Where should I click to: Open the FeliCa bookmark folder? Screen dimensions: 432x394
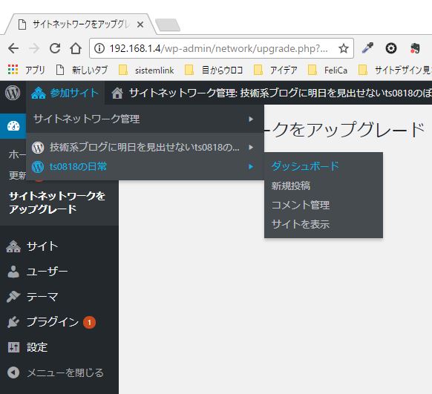pyautogui.click(x=327, y=70)
